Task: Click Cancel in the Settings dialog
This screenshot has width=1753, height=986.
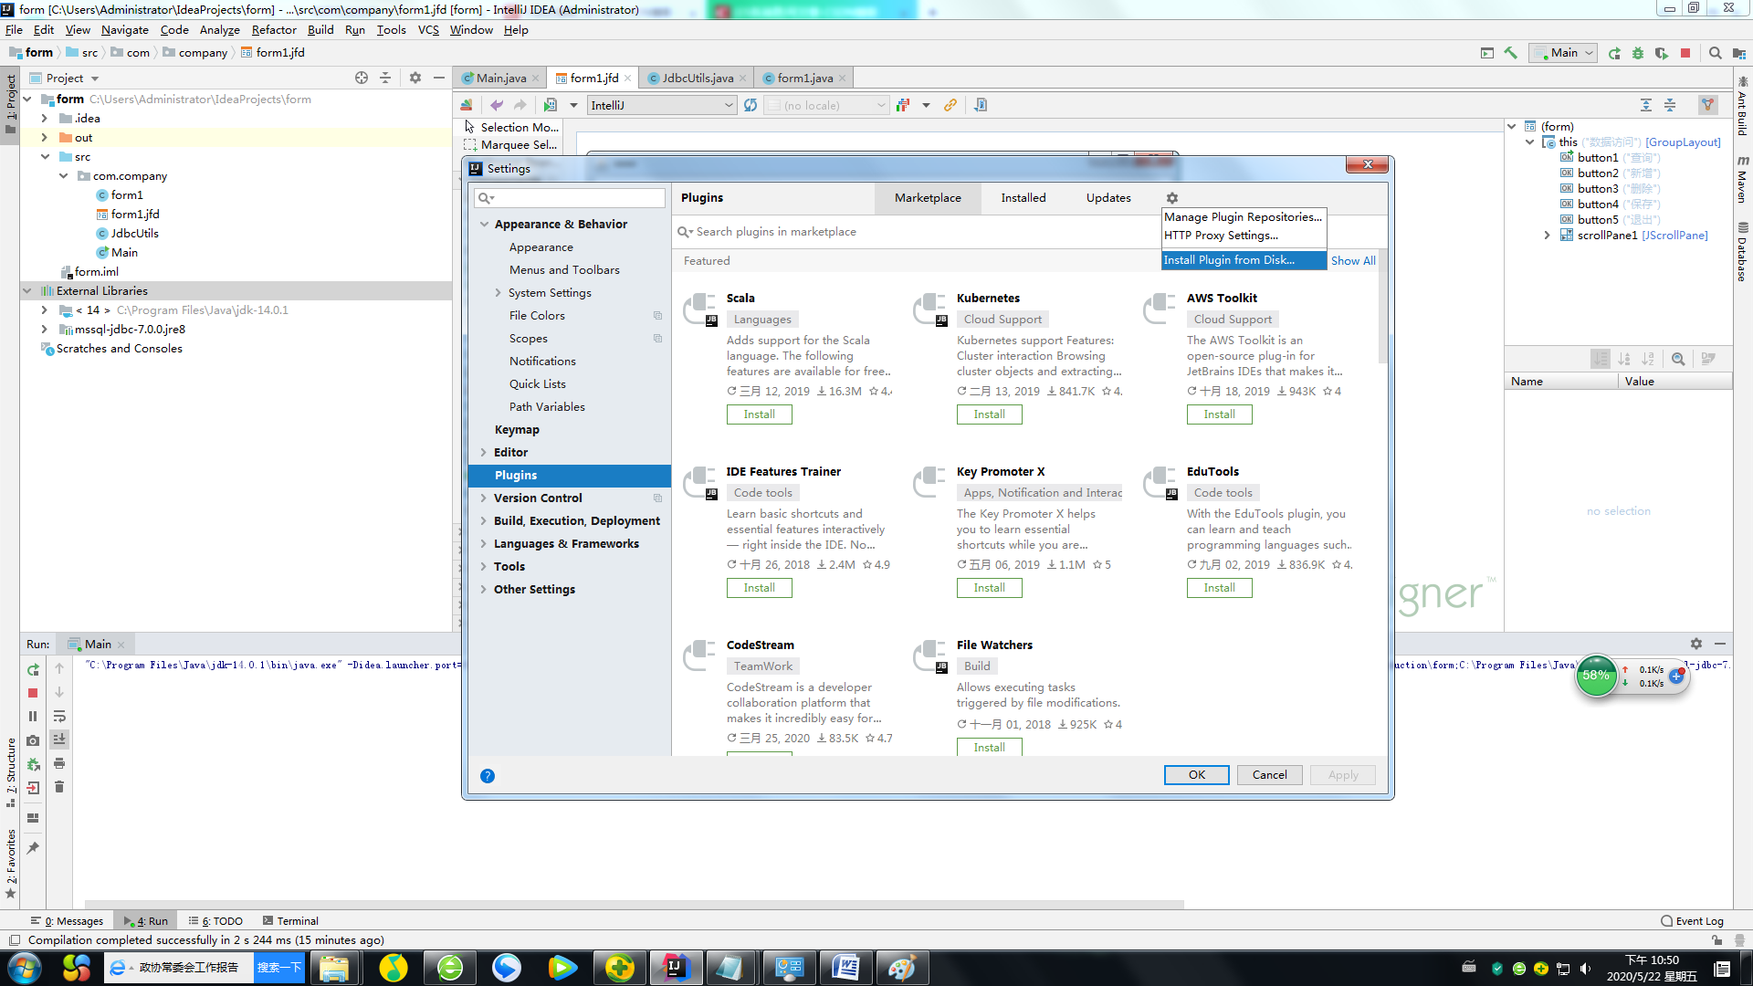Action: tap(1269, 775)
